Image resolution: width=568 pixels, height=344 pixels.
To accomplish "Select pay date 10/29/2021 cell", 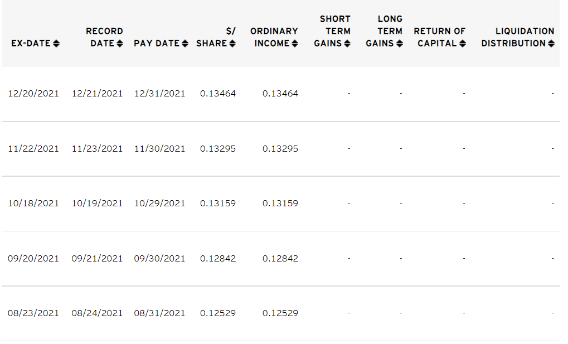I will tap(160, 204).
